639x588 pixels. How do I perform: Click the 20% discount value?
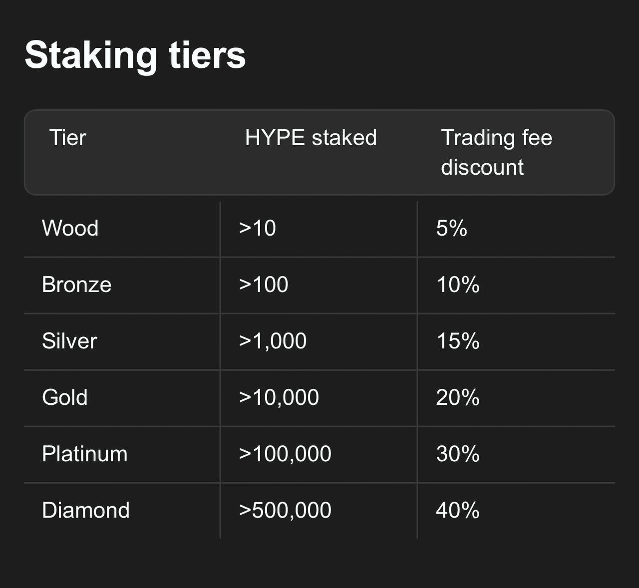click(x=458, y=397)
